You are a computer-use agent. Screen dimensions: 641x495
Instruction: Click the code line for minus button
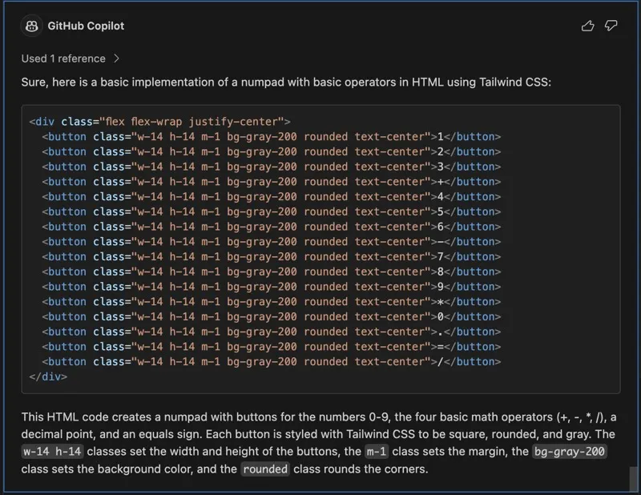(271, 242)
